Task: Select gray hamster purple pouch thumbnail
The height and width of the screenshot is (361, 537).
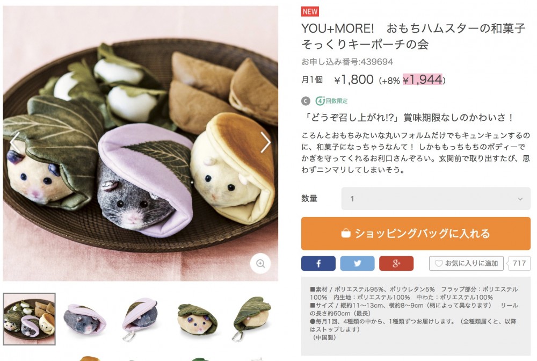Action: (x=85, y=319)
